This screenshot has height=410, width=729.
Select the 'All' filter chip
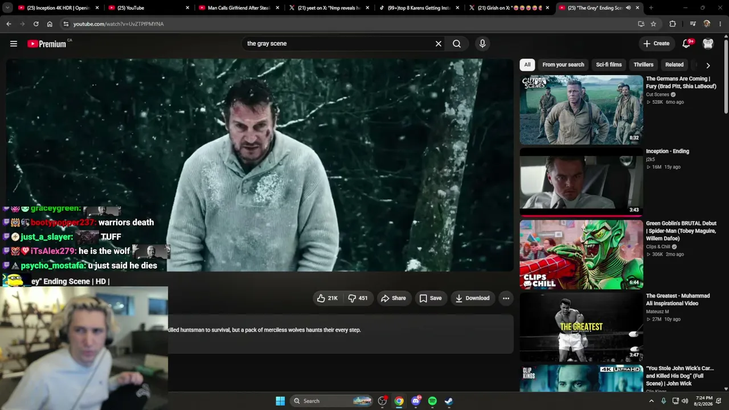click(x=527, y=65)
